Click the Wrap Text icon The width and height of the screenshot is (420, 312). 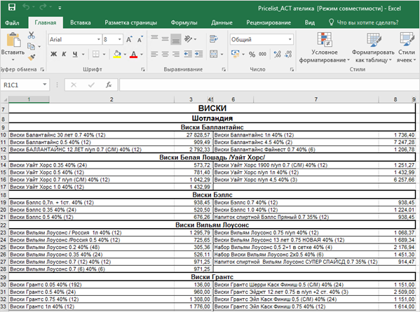coord(213,39)
